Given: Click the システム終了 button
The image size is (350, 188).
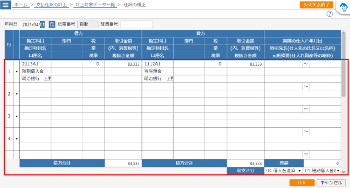Looking at the screenshot, I should tap(316, 5).
